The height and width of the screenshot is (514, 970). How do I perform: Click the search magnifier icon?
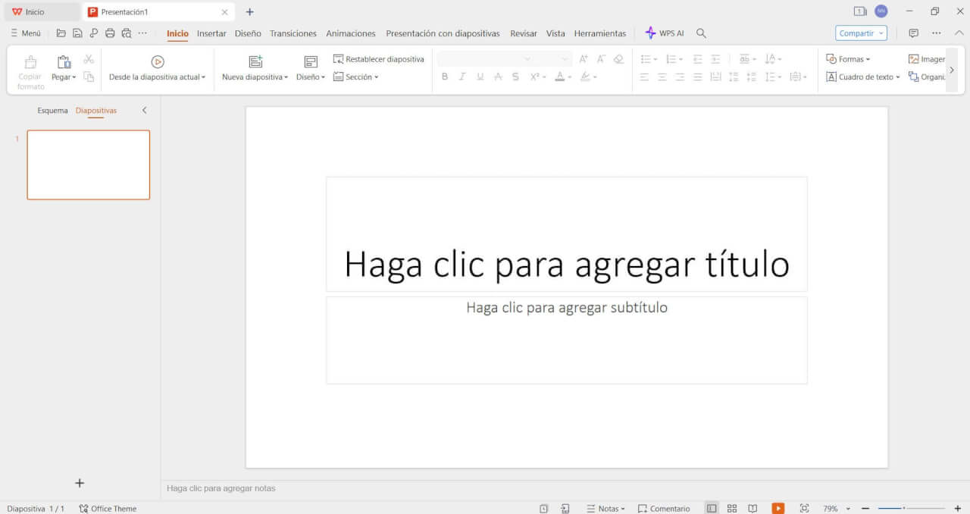701,33
